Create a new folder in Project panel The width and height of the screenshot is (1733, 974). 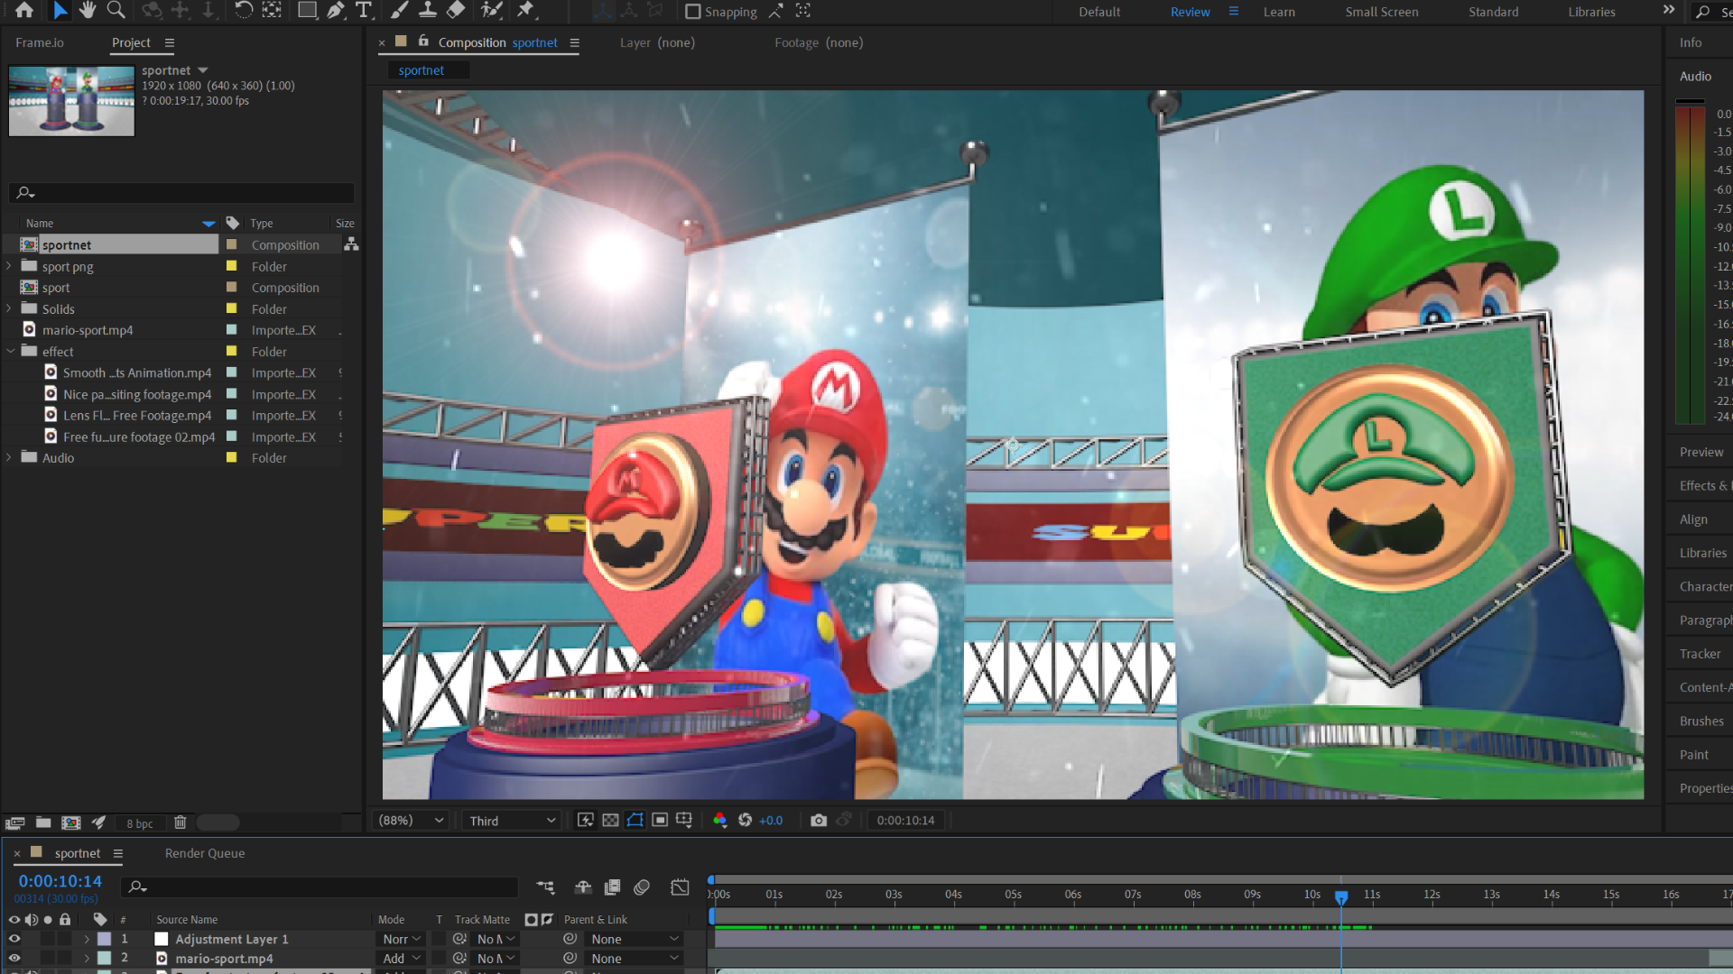point(43,822)
